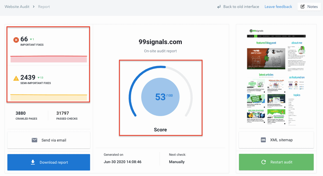Open the XML sitemap button

[276, 140]
